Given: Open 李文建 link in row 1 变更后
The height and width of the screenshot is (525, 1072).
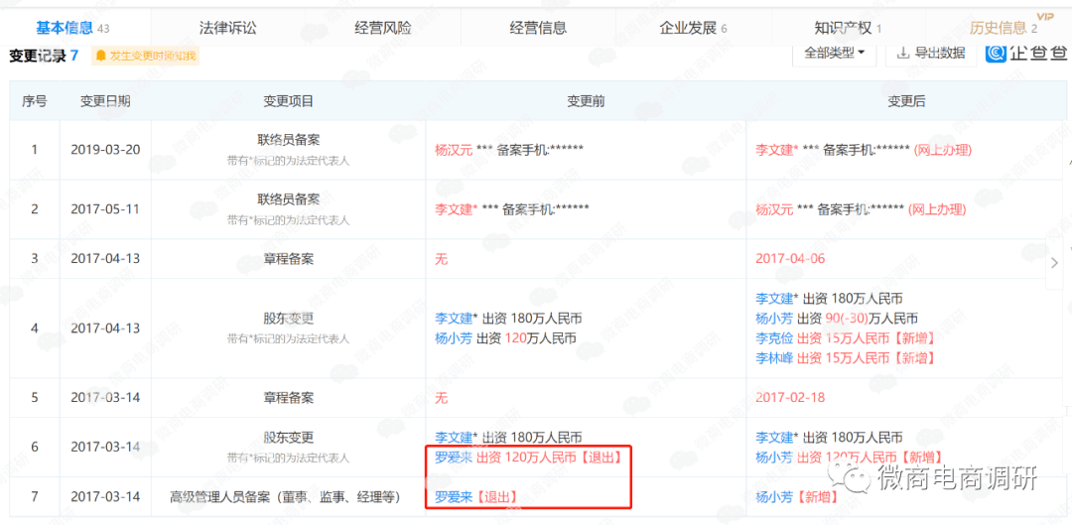Looking at the screenshot, I should (774, 150).
